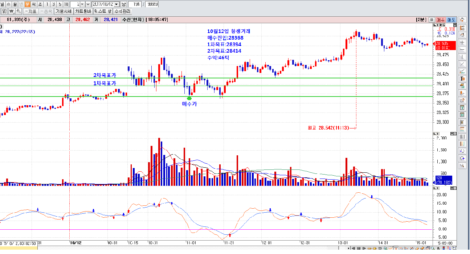This screenshot has width=470, height=254.
Task: Click the undo arrow in the sidebar
Action: coord(462,151)
